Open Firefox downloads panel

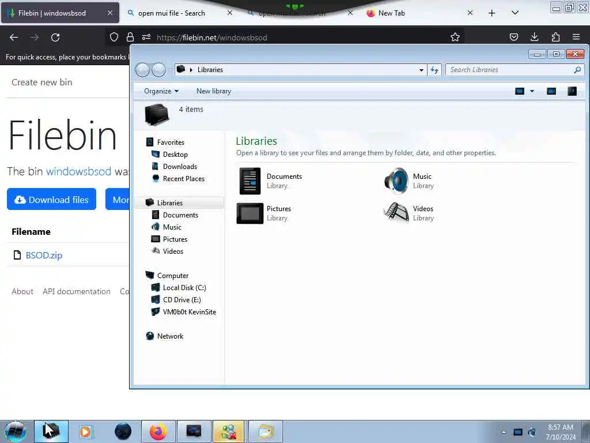pos(534,37)
